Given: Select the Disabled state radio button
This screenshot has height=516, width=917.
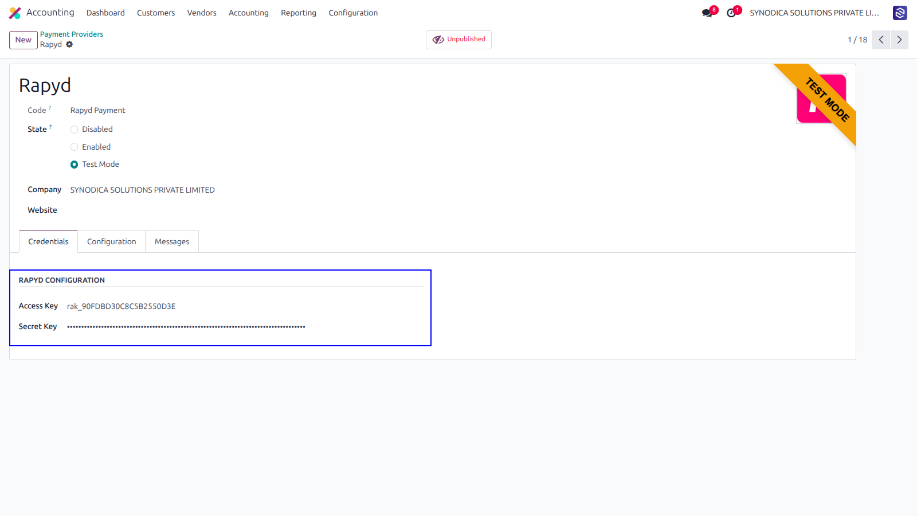Looking at the screenshot, I should pyautogui.click(x=74, y=130).
